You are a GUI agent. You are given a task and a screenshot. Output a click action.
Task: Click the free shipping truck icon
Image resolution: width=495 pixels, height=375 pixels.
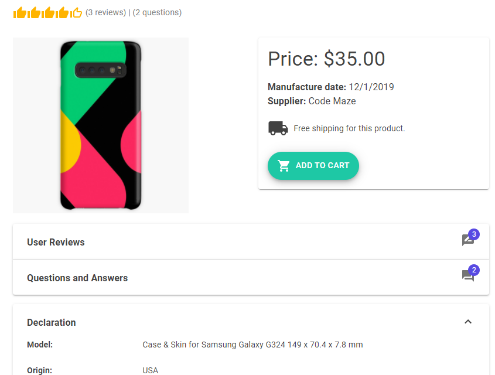coord(278,128)
